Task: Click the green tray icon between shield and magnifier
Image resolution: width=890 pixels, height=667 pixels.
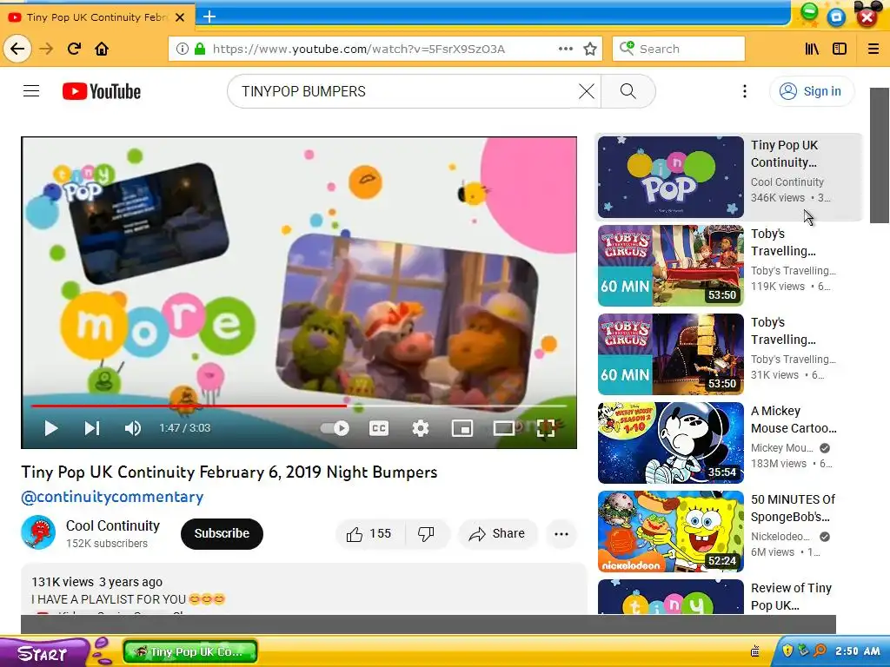Action: pos(804,650)
